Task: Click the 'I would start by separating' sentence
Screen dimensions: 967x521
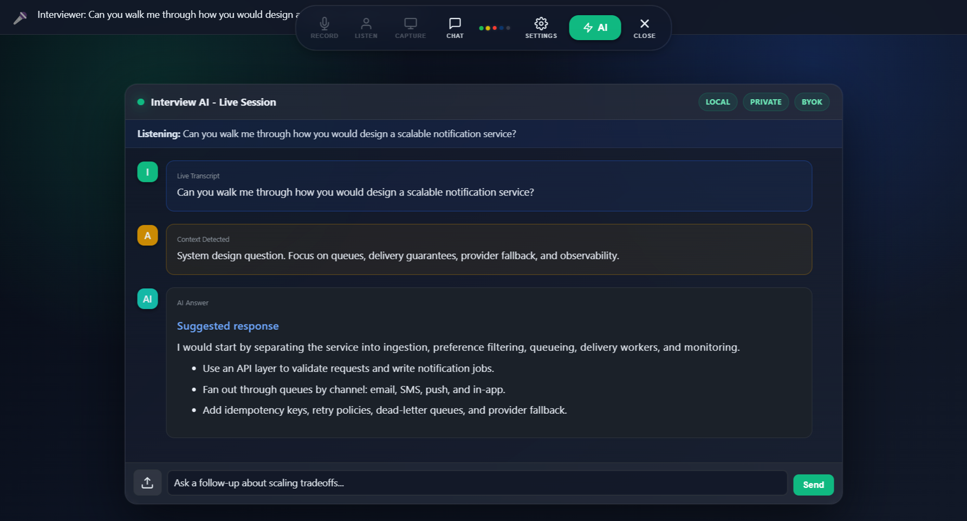Action: tap(458, 347)
